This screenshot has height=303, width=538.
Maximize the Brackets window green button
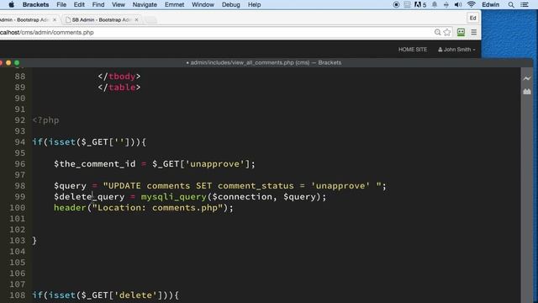pyautogui.click(x=17, y=63)
